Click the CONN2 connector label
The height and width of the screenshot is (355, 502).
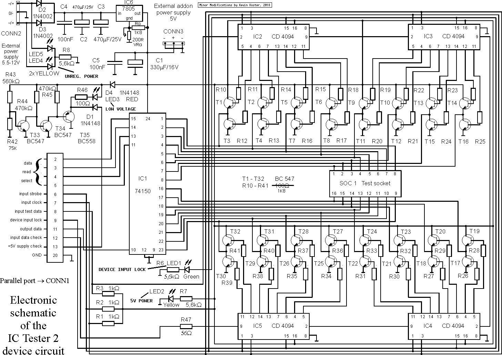(11, 33)
